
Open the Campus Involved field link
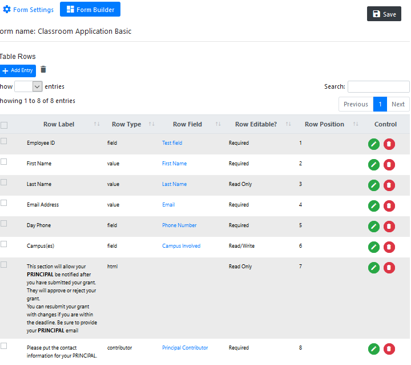point(181,246)
